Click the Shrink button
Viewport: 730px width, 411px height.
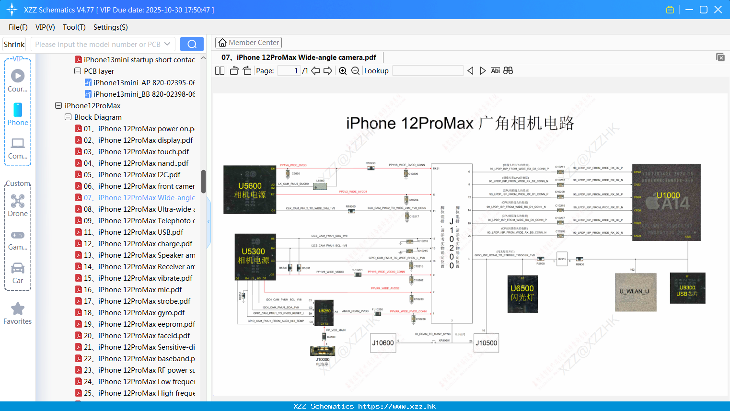click(x=14, y=44)
